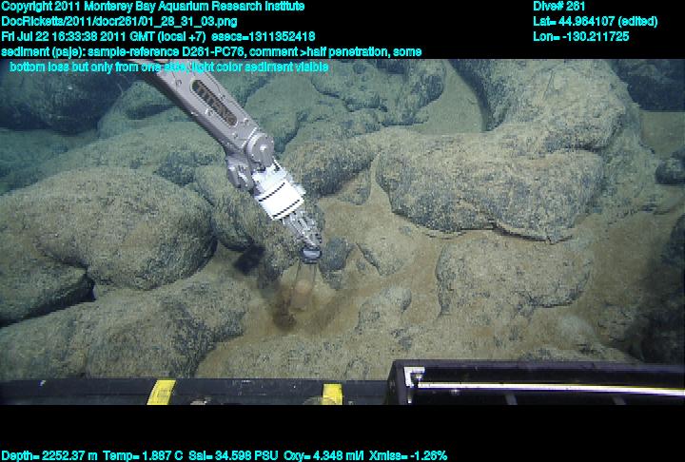Select the Dive# 261 label
This screenshot has height=462, width=685.
click(x=559, y=6)
